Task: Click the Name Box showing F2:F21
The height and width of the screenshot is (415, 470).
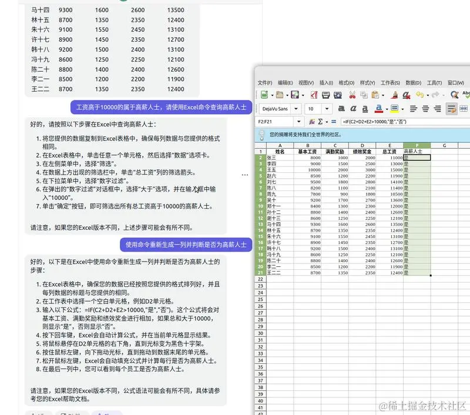Action: [275, 122]
